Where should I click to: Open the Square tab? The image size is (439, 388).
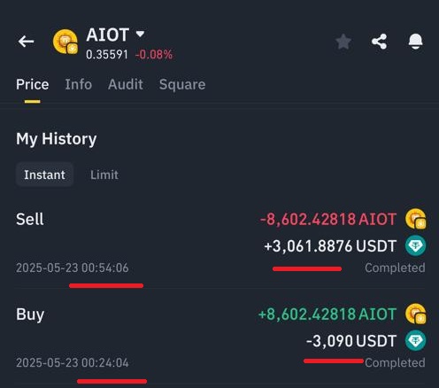click(182, 85)
